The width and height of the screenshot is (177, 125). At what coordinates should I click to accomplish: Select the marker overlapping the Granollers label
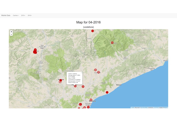pyautogui.click(x=99, y=72)
